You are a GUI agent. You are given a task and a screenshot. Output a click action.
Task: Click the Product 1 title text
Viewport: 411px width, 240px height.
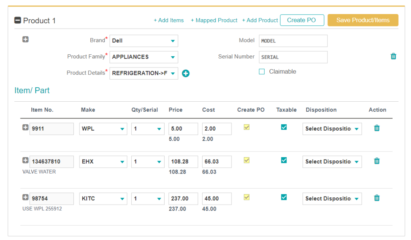(39, 21)
